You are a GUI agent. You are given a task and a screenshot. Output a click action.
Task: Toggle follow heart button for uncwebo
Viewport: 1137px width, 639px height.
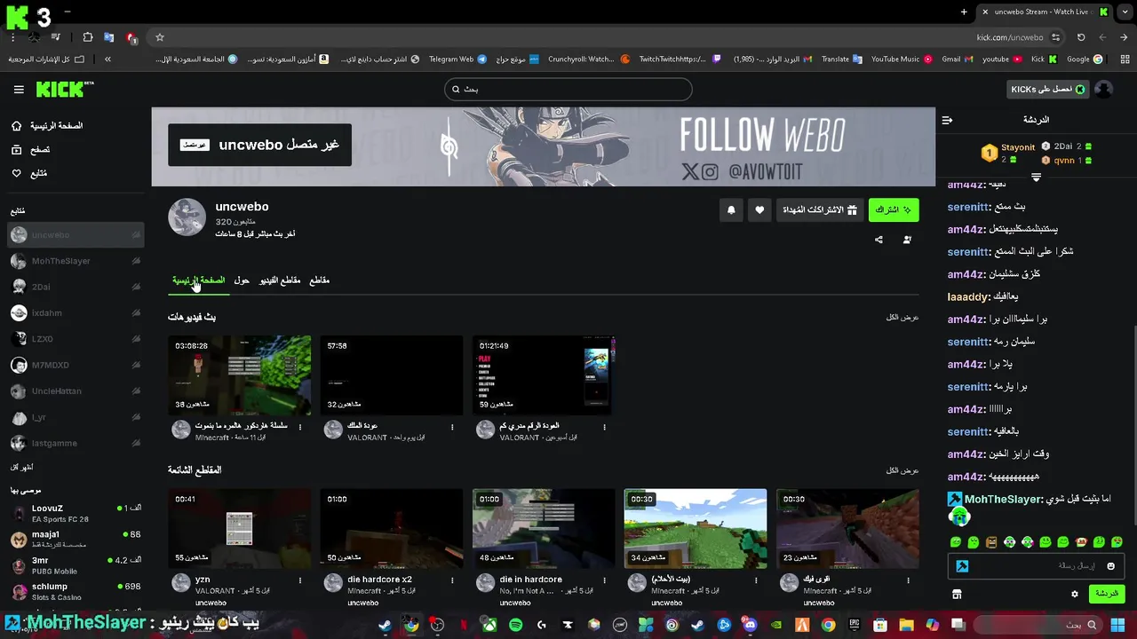[759, 210]
